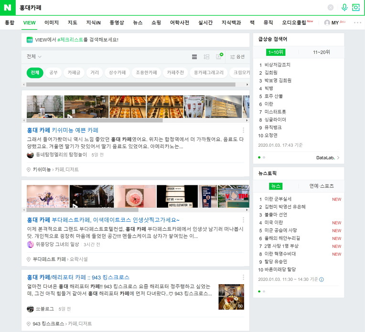Click the info icon next to the 뉴스토픽 timestamp
365x332 pixels.
pos(322,279)
